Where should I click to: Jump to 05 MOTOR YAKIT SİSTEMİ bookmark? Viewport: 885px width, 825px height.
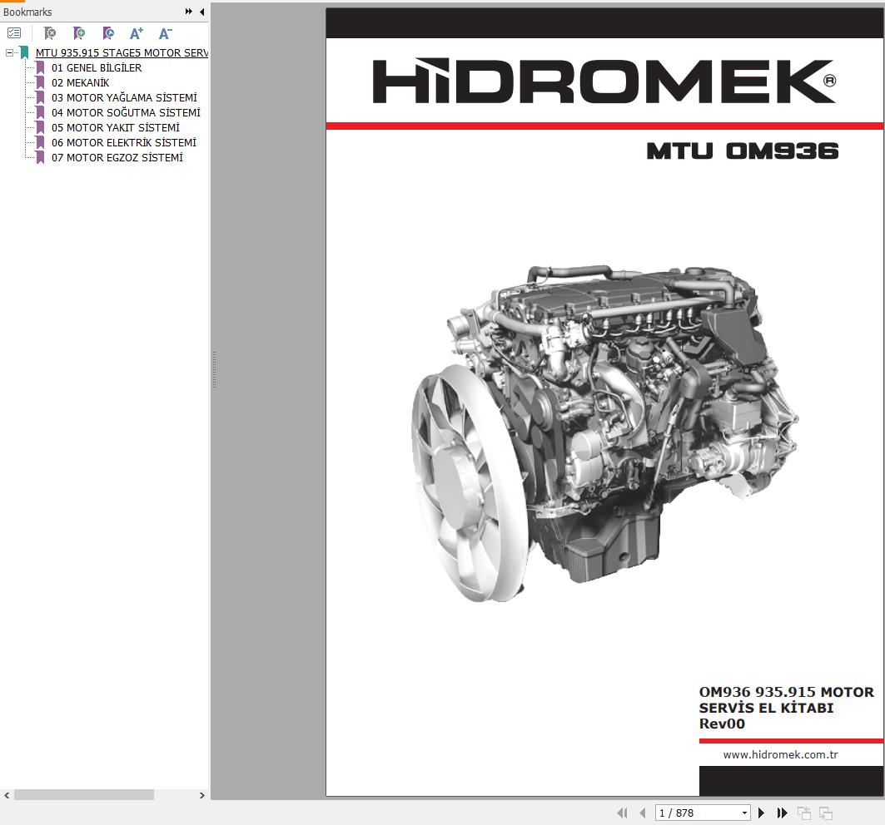(x=116, y=127)
